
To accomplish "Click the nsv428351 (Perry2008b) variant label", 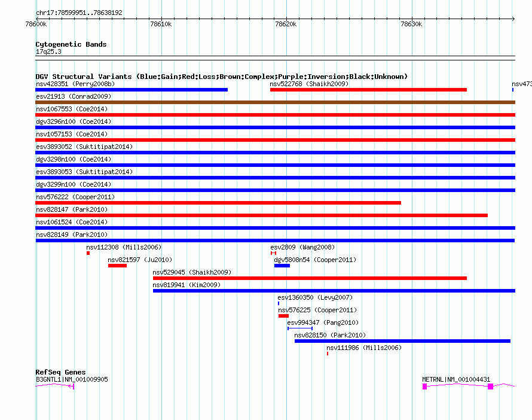I will click(x=75, y=84).
